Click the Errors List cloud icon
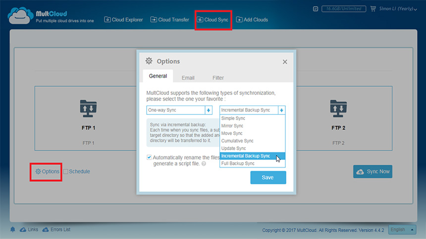426x239 pixels. coord(46,230)
